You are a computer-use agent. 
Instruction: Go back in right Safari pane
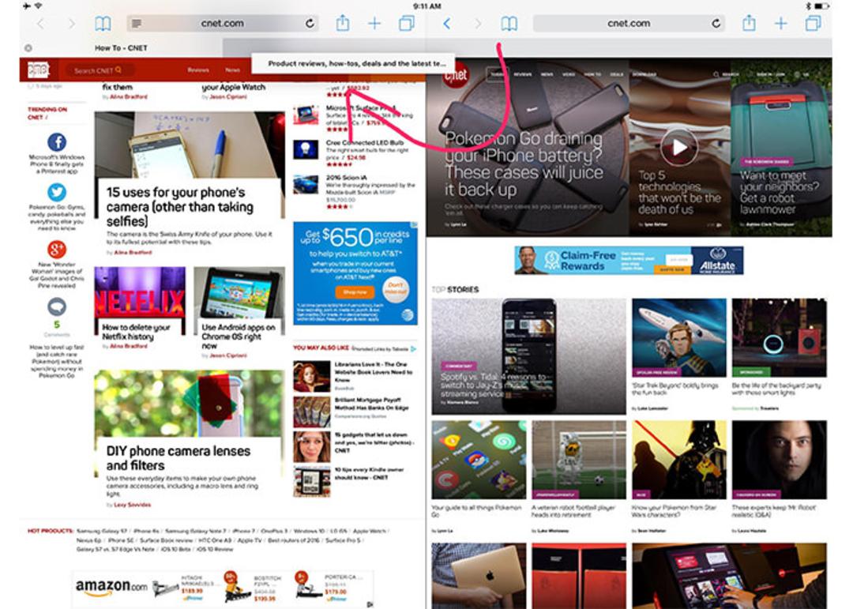[446, 24]
